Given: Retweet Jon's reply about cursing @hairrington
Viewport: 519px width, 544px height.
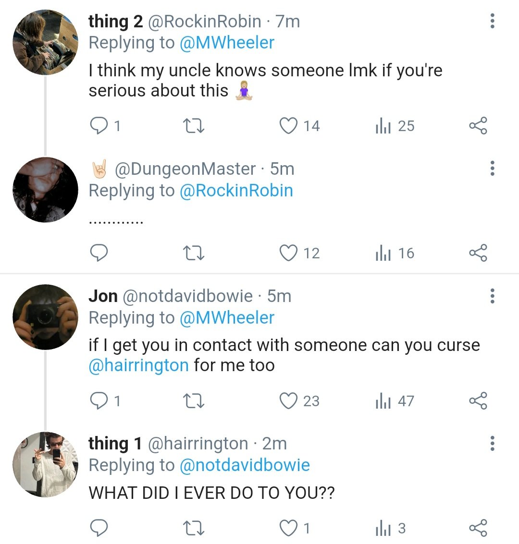Looking at the screenshot, I should click(194, 401).
